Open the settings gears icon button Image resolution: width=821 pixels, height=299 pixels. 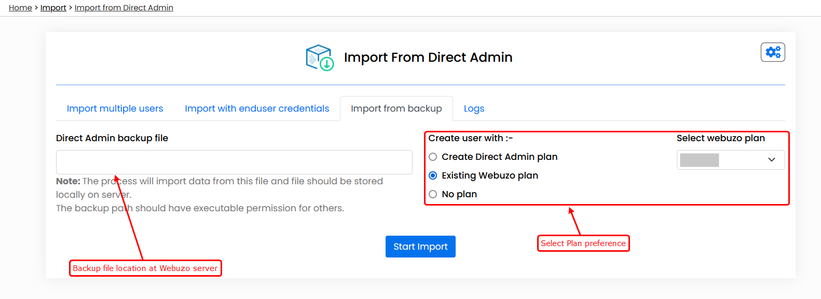(x=773, y=52)
